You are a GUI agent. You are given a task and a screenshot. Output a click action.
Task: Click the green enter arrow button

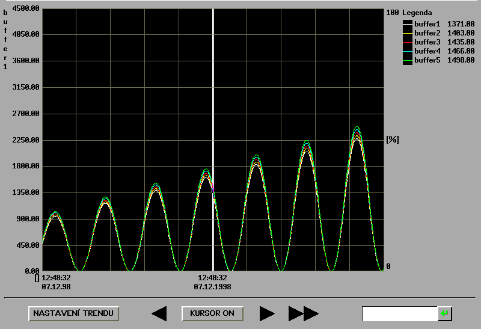[x=444, y=313]
